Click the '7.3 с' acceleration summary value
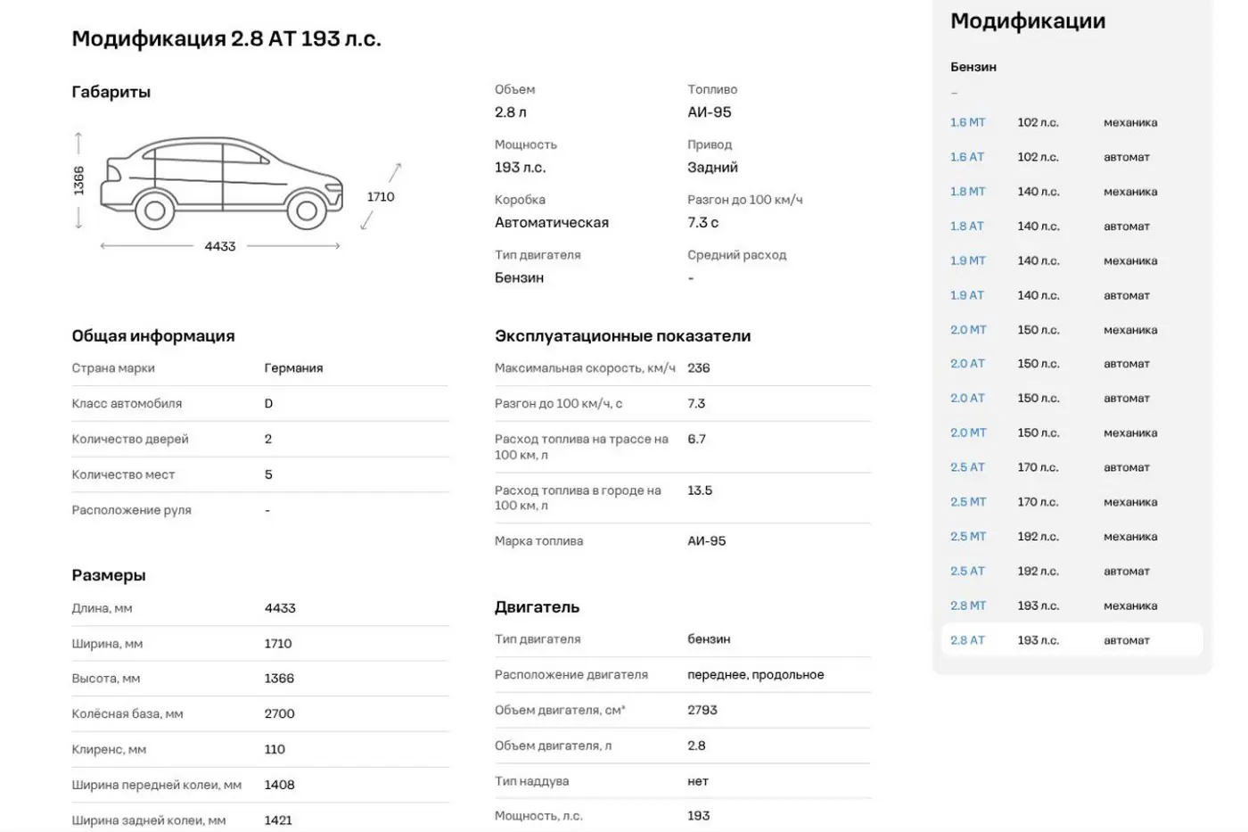Image resolution: width=1248 pixels, height=832 pixels. tap(703, 223)
